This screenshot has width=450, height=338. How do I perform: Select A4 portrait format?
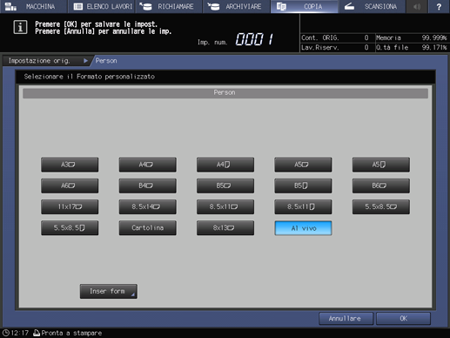(x=225, y=165)
